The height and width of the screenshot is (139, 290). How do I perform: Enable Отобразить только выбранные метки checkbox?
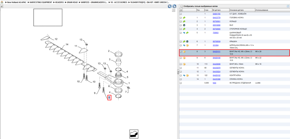(182, 6)
